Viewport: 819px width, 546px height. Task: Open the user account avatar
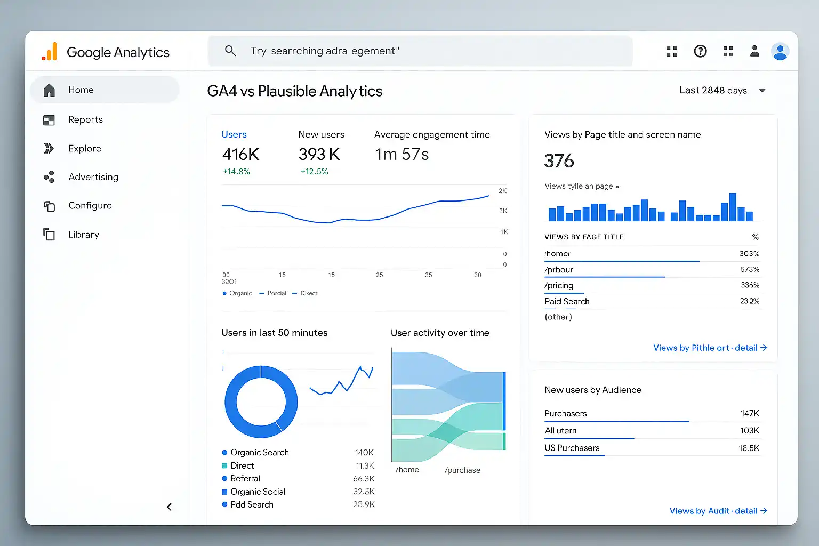click(780, 51)
